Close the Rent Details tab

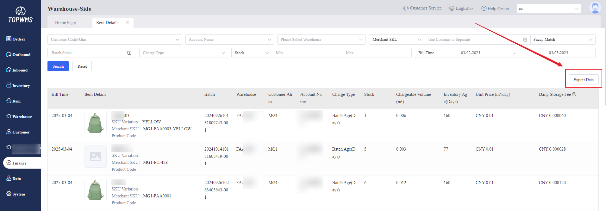(128, 23)
